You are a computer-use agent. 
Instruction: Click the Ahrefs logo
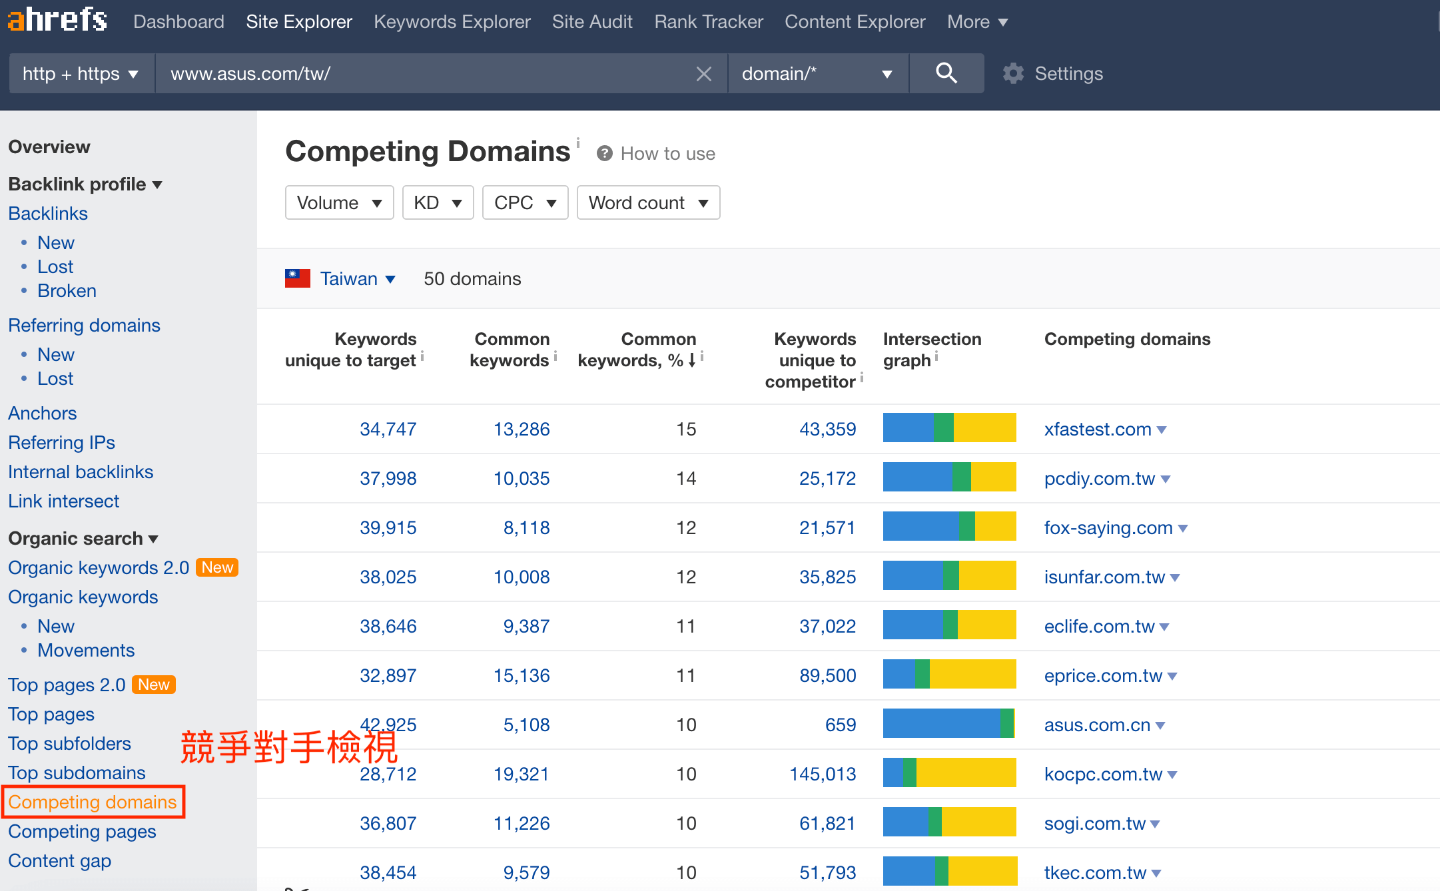pyautogui.click(x=57, y=19)
